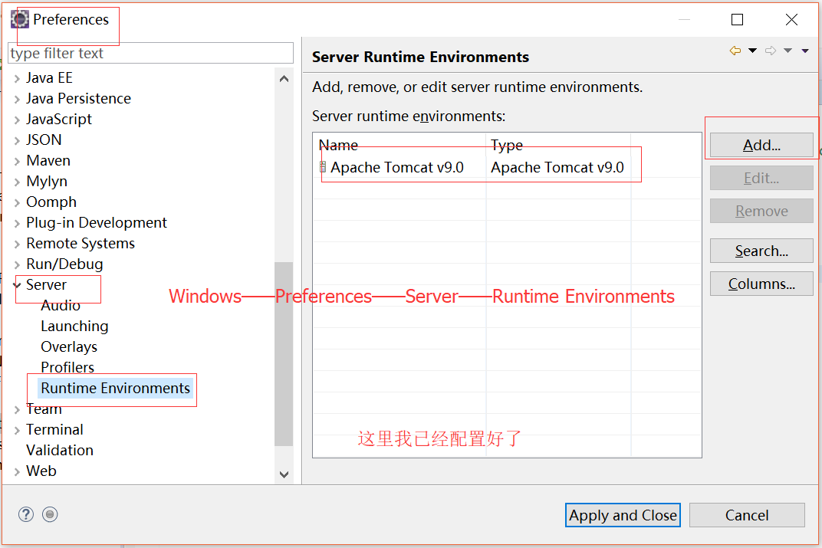This screenshot has height=548, width=822.
Task: Open the Columns... dialog button
Action: point(761,284)
